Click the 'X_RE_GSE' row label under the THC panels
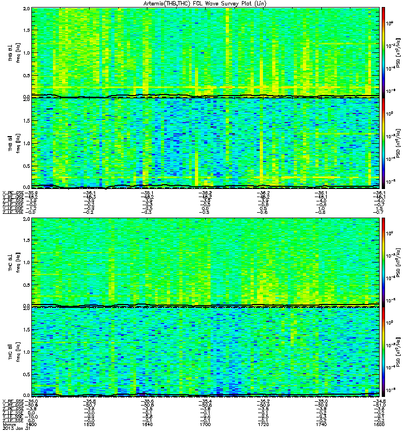 [x=13, y=401]
